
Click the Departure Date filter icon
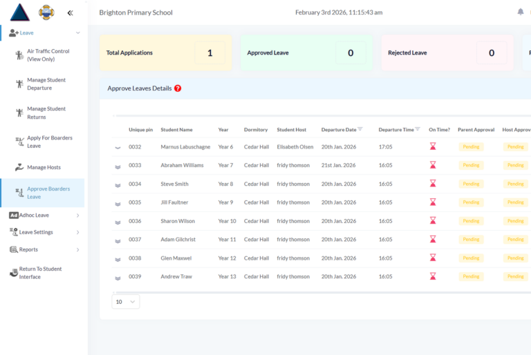point(360,129)
